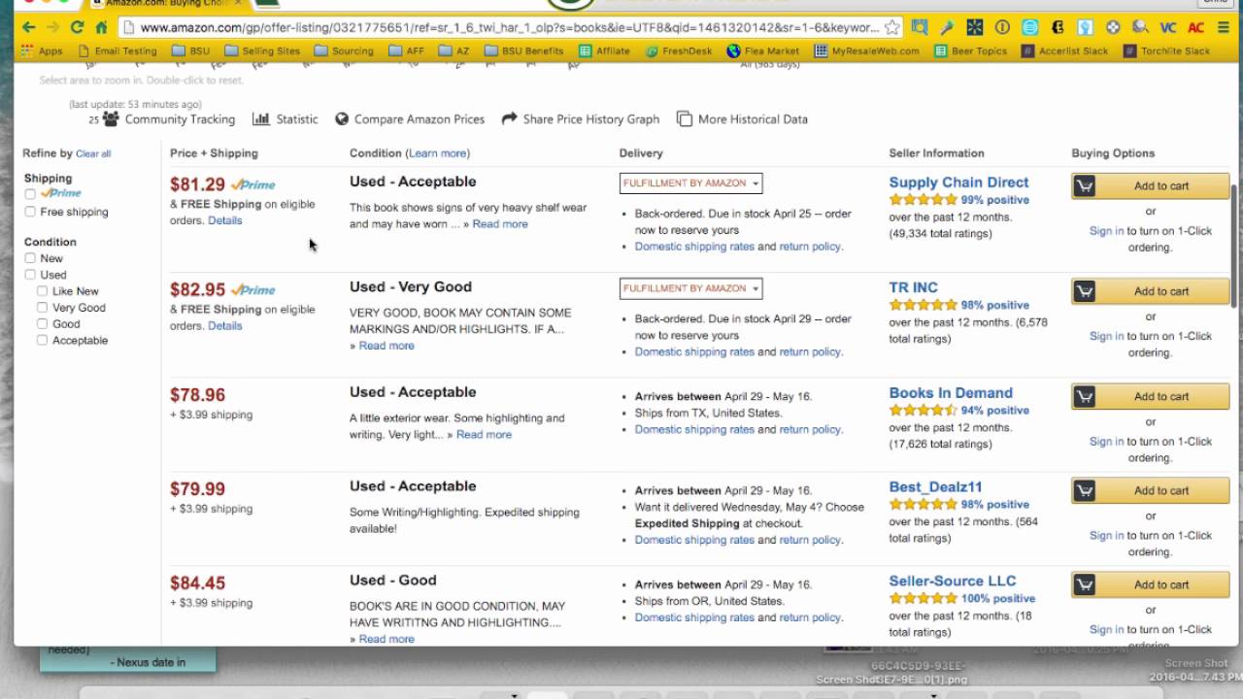
Task: Open the Best_Dealz11 seller page
Action: 935,487
